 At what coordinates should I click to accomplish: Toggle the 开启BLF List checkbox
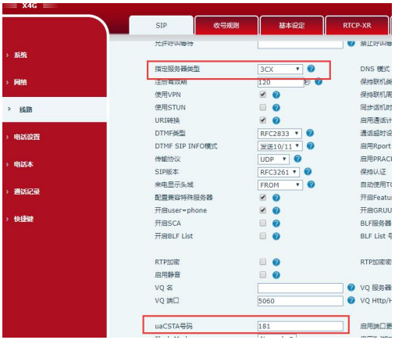[263, 236]
